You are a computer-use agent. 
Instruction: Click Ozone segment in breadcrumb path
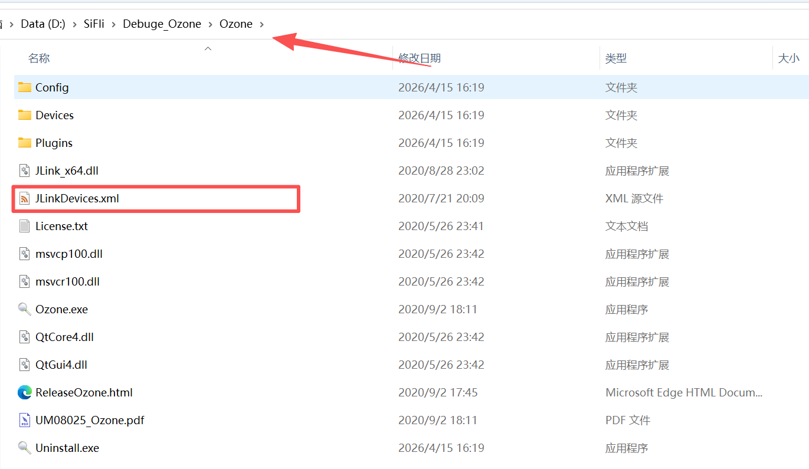[x=236, y=24]
